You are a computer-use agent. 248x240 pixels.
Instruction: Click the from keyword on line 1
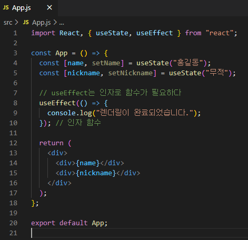point(193,33)
